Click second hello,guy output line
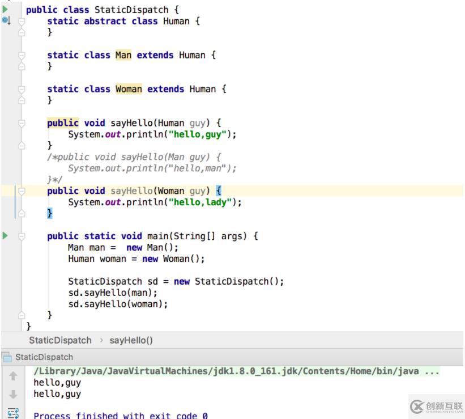Image resolution: width=465 pixels, height=419 pixels. pos(57,394)
